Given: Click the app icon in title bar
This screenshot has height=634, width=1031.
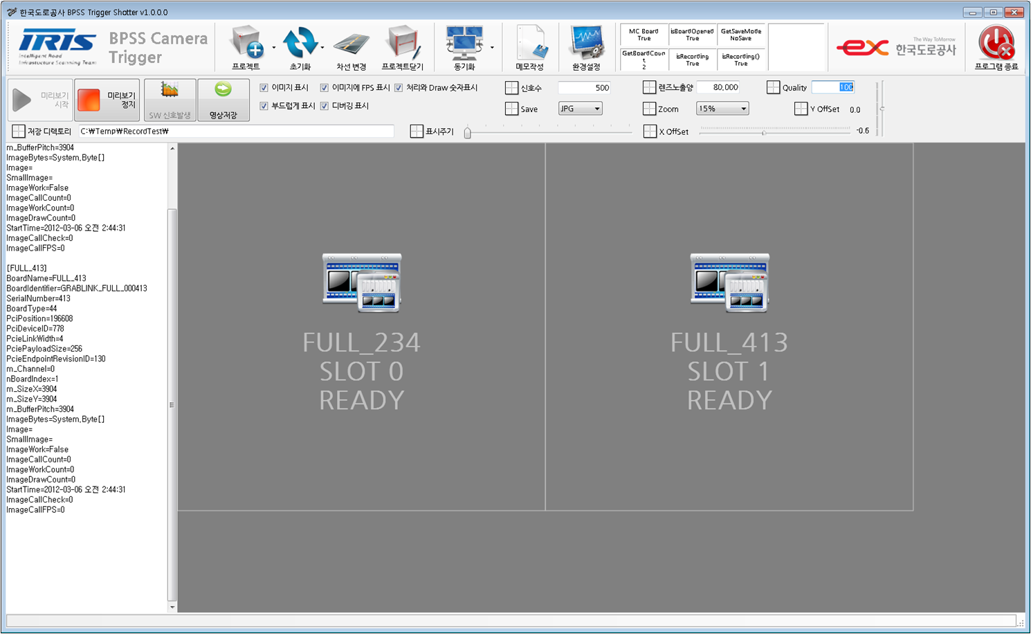Looking at the screenshot, I should coord(12,12).
